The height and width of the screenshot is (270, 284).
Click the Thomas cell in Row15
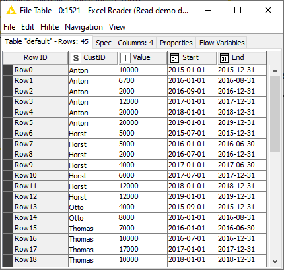pos(93,229)
